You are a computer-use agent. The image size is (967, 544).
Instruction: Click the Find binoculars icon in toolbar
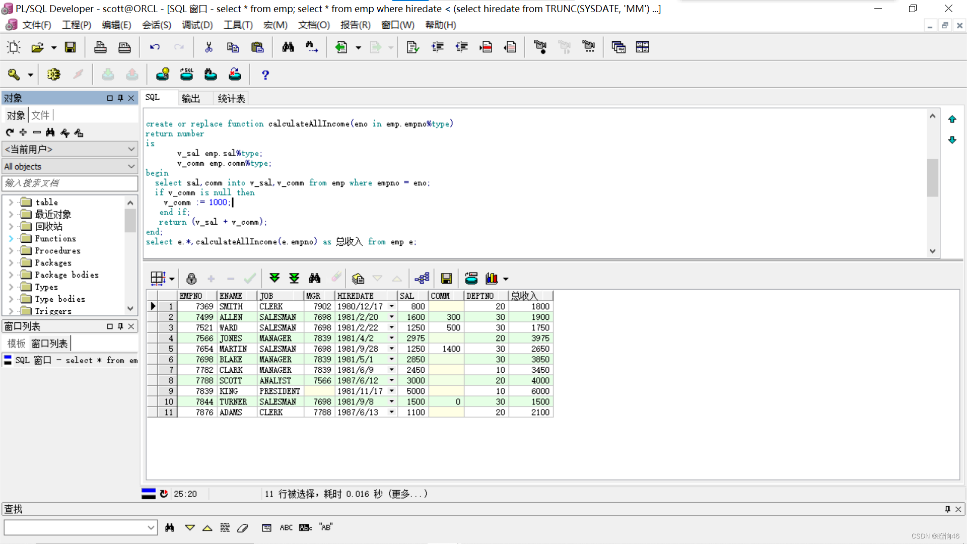click(x=288, y=47)
